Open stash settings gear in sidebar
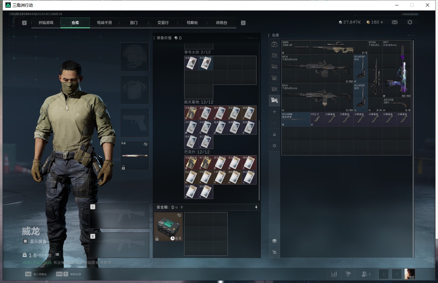 (x=274, y=146)
